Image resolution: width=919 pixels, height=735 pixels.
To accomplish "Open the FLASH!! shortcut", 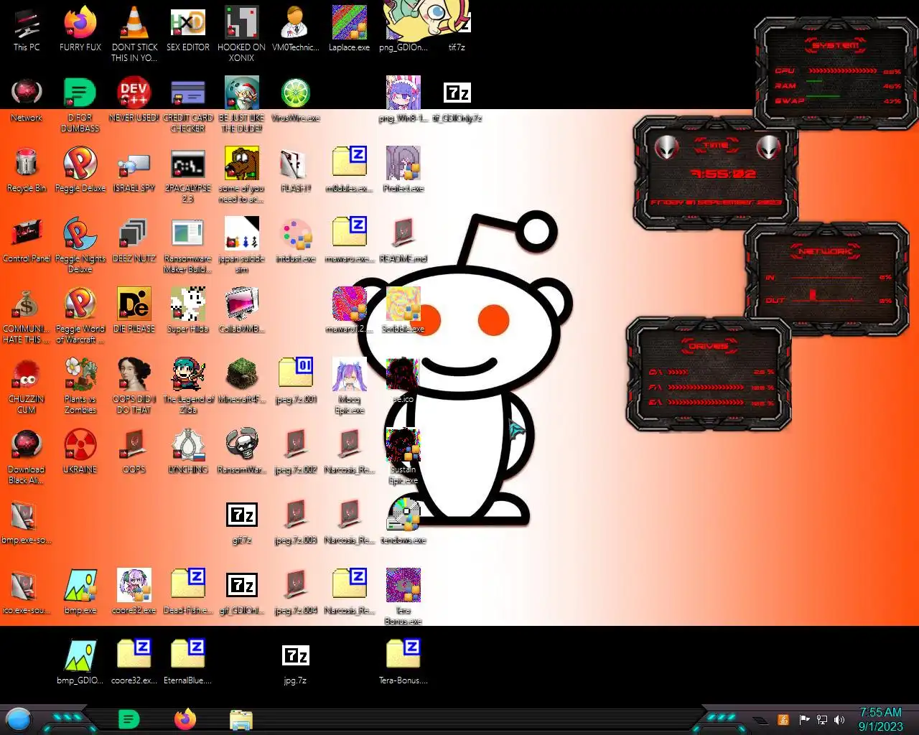I will (296, 170).
